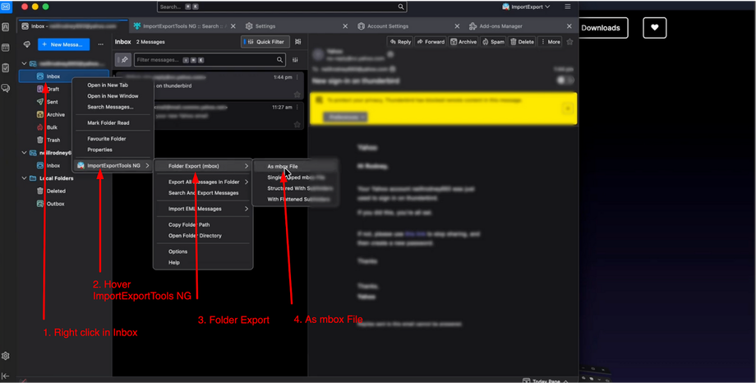756x383 pixels.
Task: Open Settings gear in spaces toolbar
Action: point(6,356)
